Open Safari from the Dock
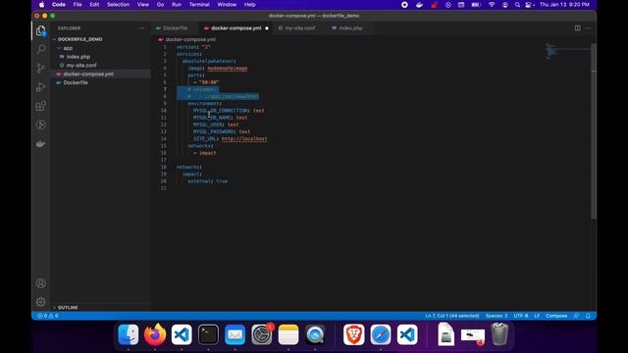This screenshot has width=628, height=353. coord(381,334)
